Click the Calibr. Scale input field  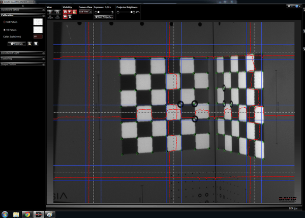pyautogui.click(x=38, y=37)
